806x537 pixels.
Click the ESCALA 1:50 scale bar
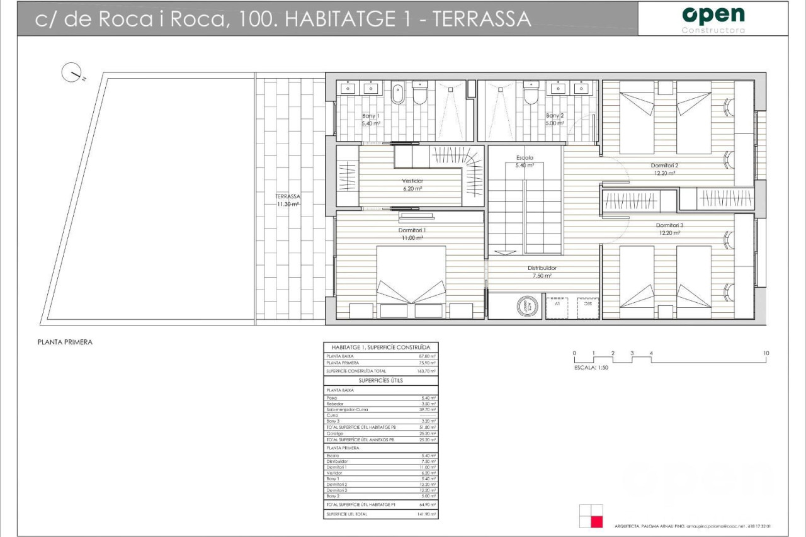[x=669, y=359]
